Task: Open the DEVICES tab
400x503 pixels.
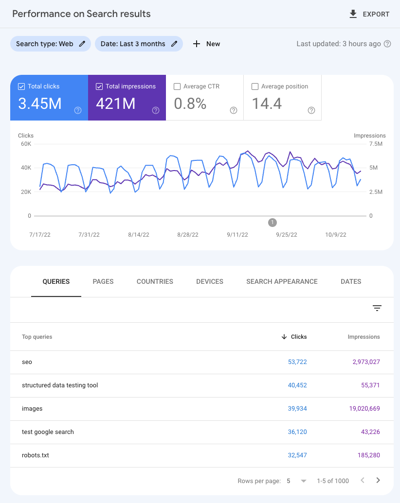Action: coord(209,281)
